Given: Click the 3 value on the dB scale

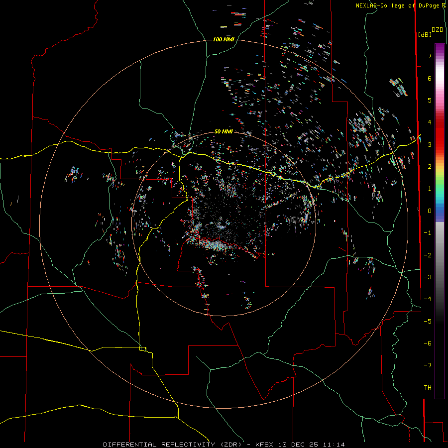Looking at the screenshot, I should point(430,144).
